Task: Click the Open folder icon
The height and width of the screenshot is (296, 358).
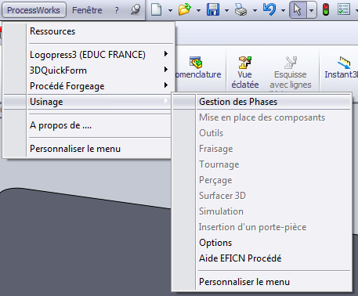Action: (x=185, y=10)
